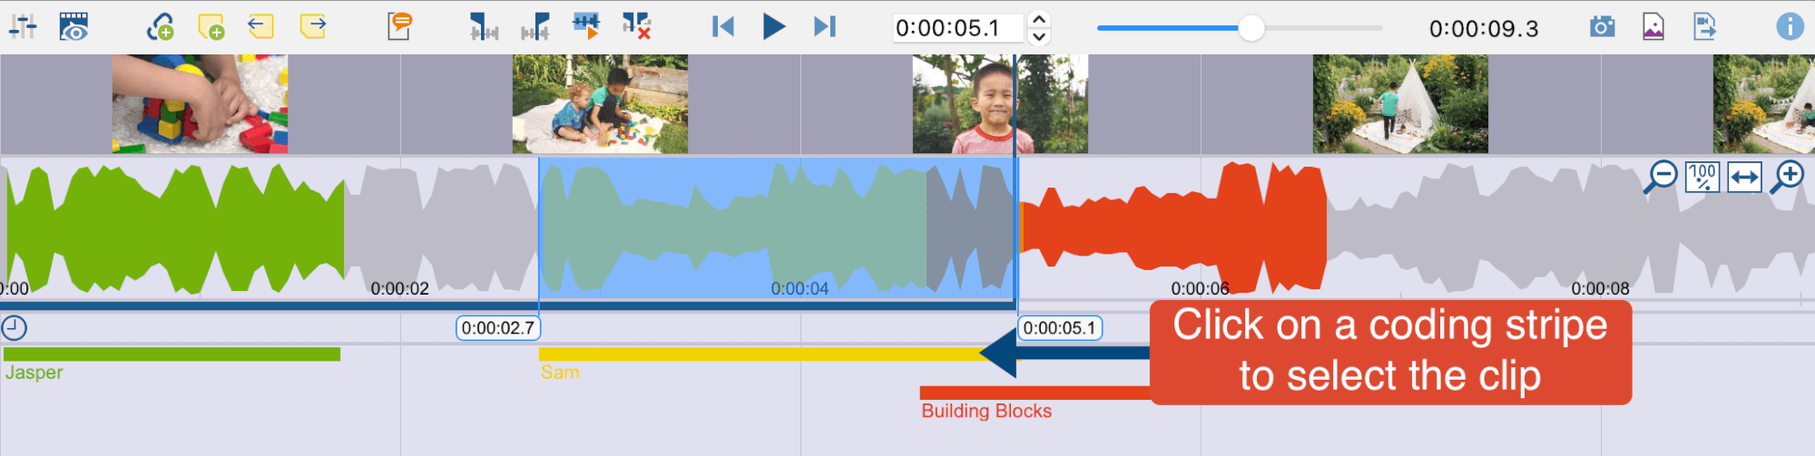
Task: Skip to the beginning of the video
Action: (x=722, y=26)
